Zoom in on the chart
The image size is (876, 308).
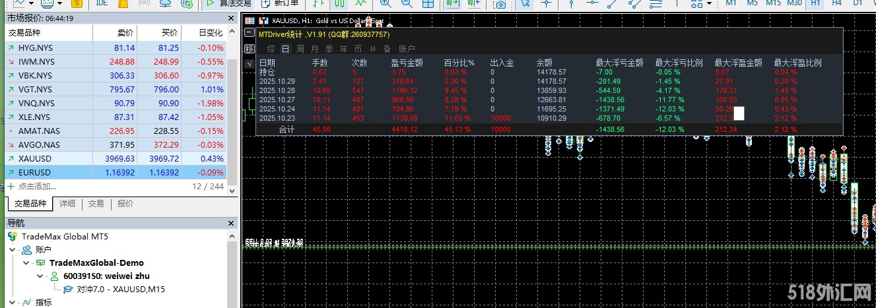click(x=386, y=4)
